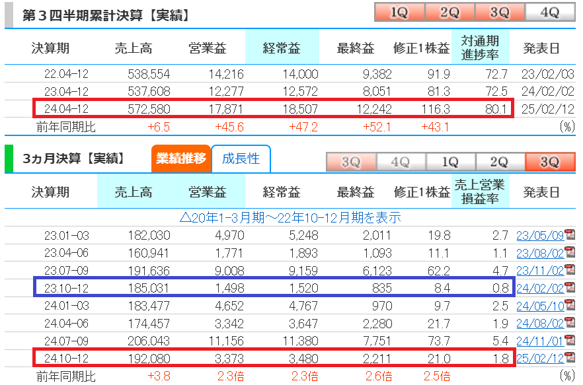The image size is (583, 385).
Task: Switch to 成長性 tab
Action: pos(241,158)
